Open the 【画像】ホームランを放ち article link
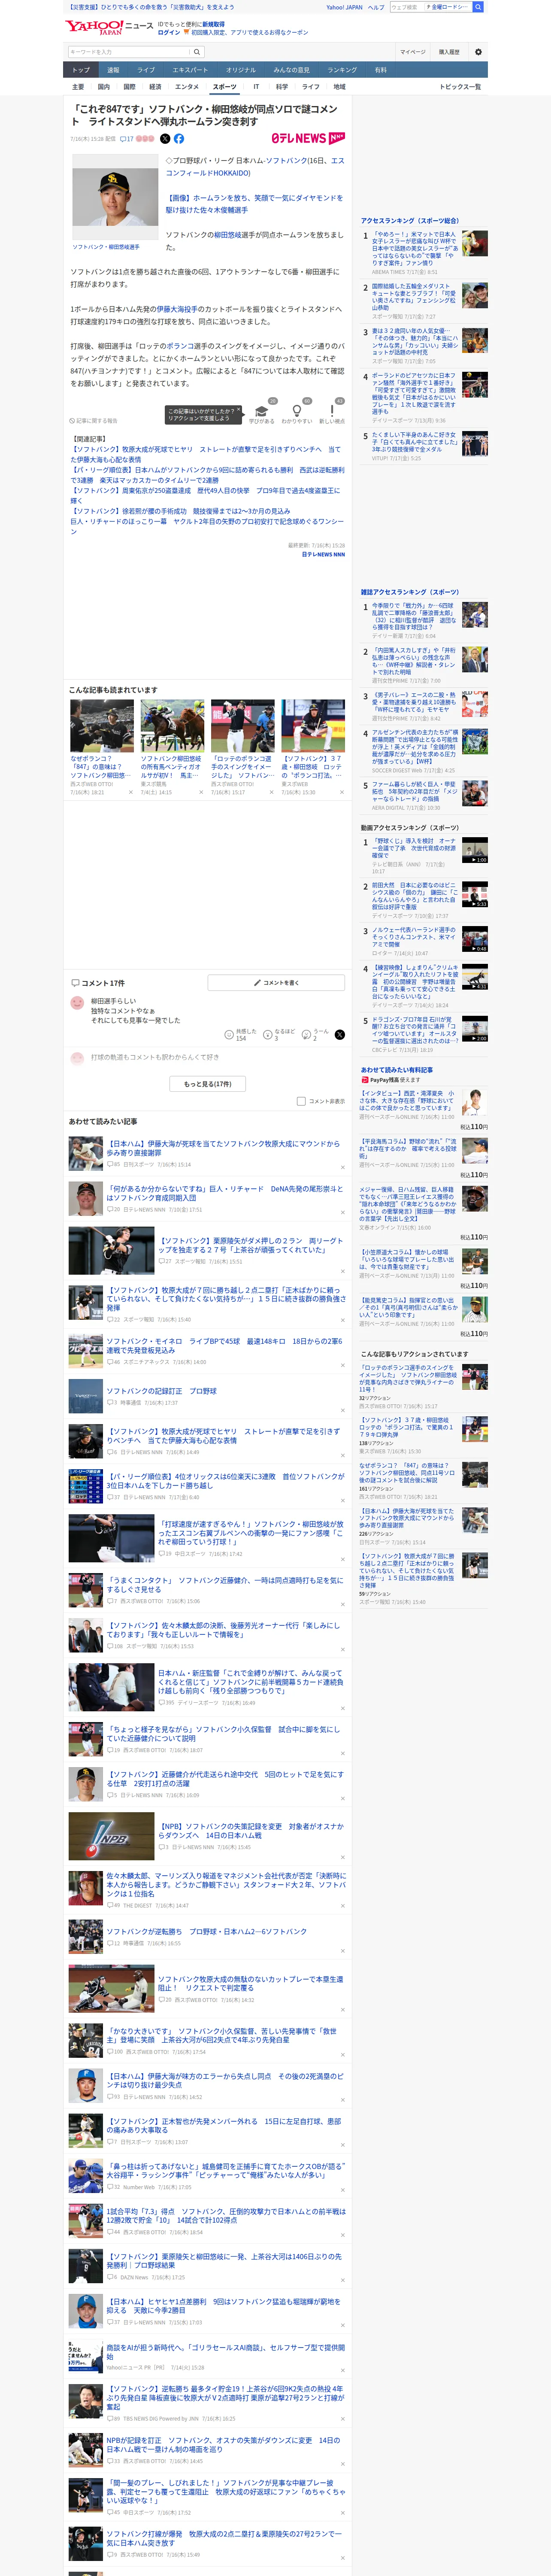The width and height of the screenshot is (551, 2576). point(254,204)
